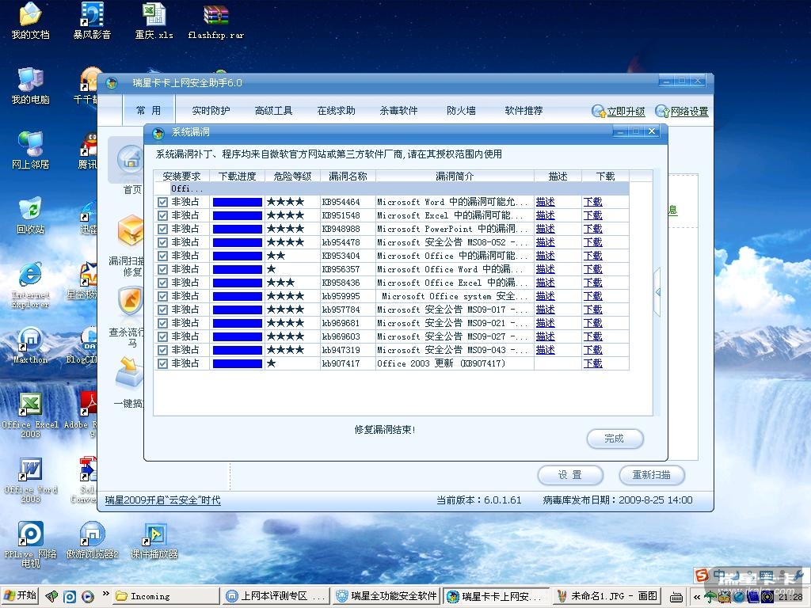
Task: Uncheck the KB956357 patch checkbox
Action: (163, 269)
